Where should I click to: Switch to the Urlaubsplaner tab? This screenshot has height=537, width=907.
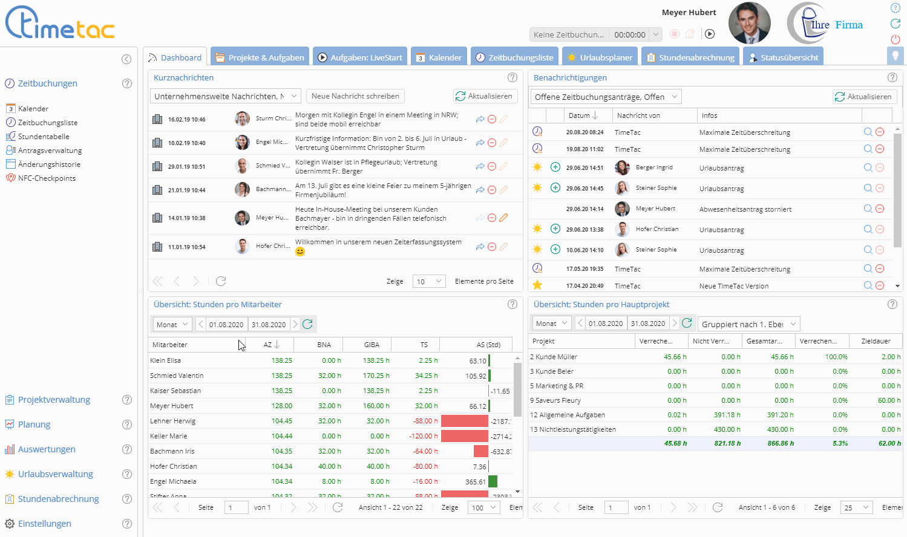click(x=600, y=57)
